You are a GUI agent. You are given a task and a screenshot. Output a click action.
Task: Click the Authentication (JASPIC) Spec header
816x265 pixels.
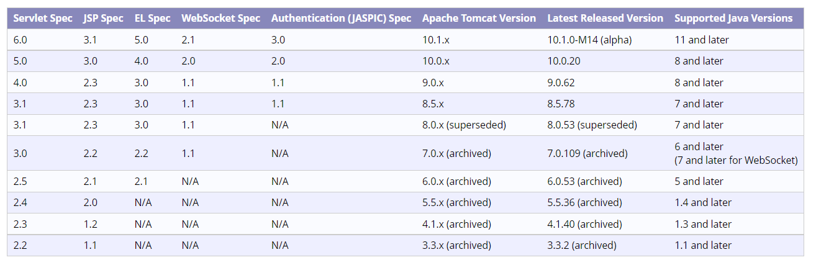pos(341,18)
